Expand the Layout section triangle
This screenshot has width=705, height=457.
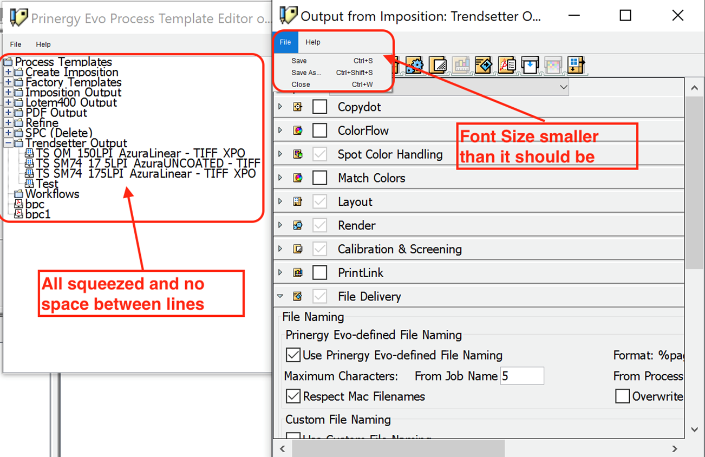click(280, 201)
